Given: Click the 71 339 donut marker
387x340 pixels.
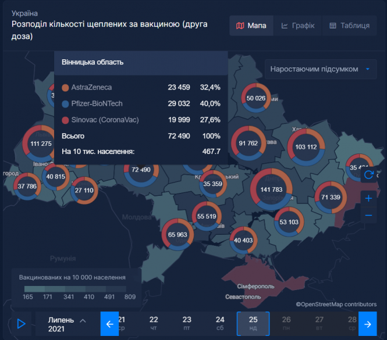Looking at the screenshot, I should tap(331, 197).
